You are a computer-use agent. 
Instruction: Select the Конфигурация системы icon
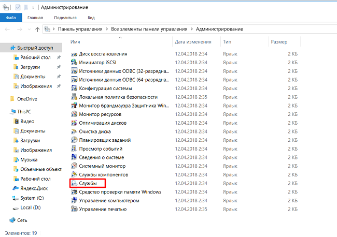click(74, 88)
